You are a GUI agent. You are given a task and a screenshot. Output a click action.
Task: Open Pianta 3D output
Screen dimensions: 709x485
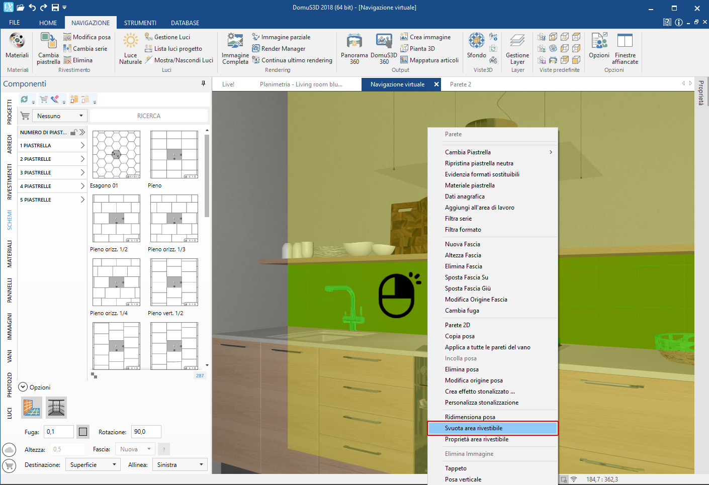coord(417,49)
